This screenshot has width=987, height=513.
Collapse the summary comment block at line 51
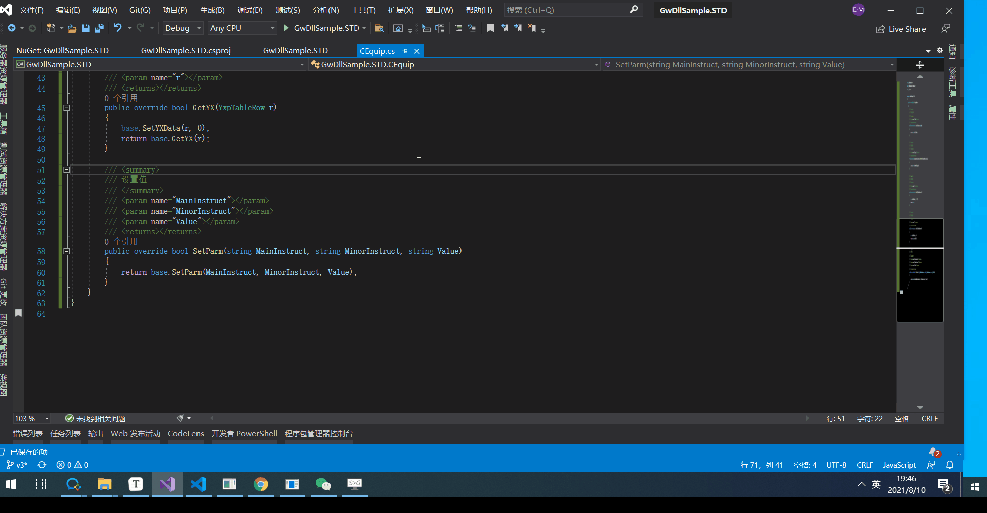(x=67, y=170)
